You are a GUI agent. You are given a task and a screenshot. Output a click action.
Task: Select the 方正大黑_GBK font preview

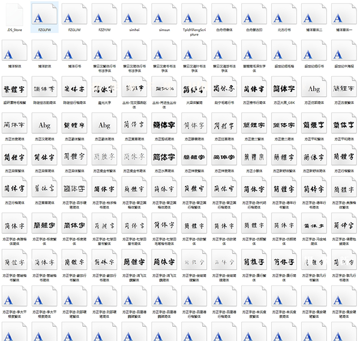tap(284, 87)
